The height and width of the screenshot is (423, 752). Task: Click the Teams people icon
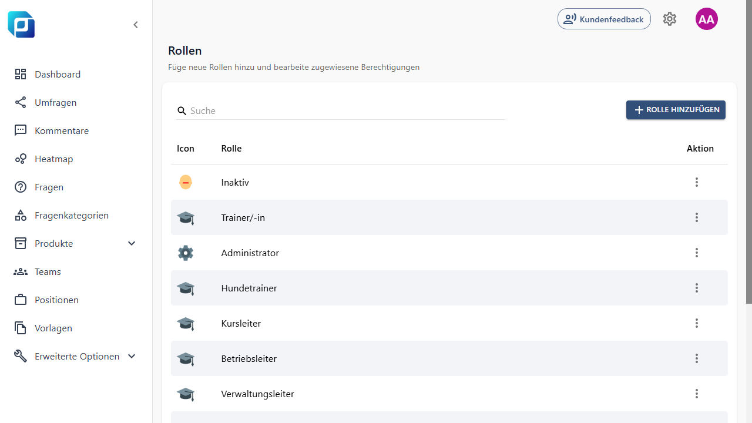pos(21,271)
